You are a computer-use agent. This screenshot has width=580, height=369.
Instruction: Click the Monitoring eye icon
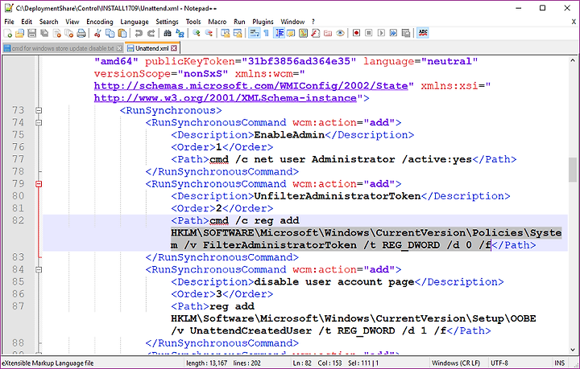pos(340,34)
